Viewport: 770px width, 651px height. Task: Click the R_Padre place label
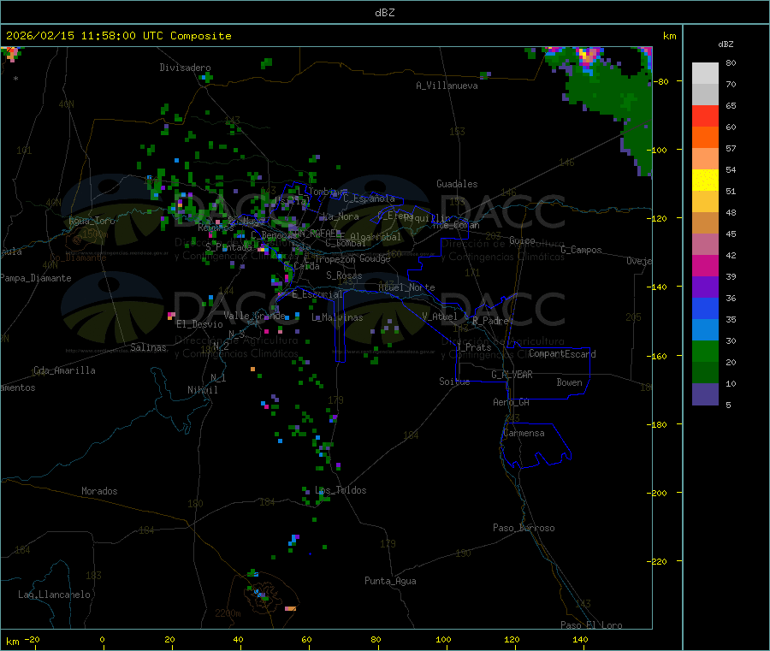pyautogui.click(x=490, y=321)
